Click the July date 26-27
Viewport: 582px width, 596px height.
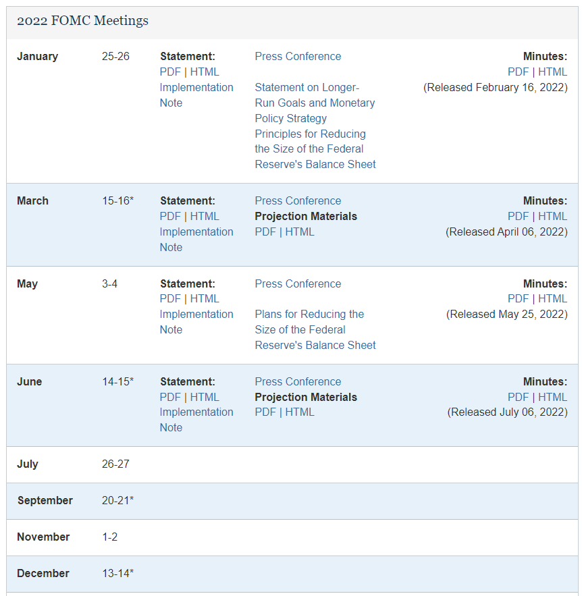(115, 464)
